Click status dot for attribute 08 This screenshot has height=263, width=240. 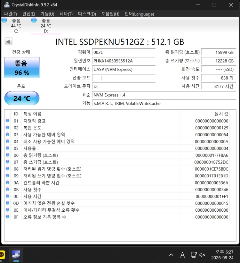[7, 169]
